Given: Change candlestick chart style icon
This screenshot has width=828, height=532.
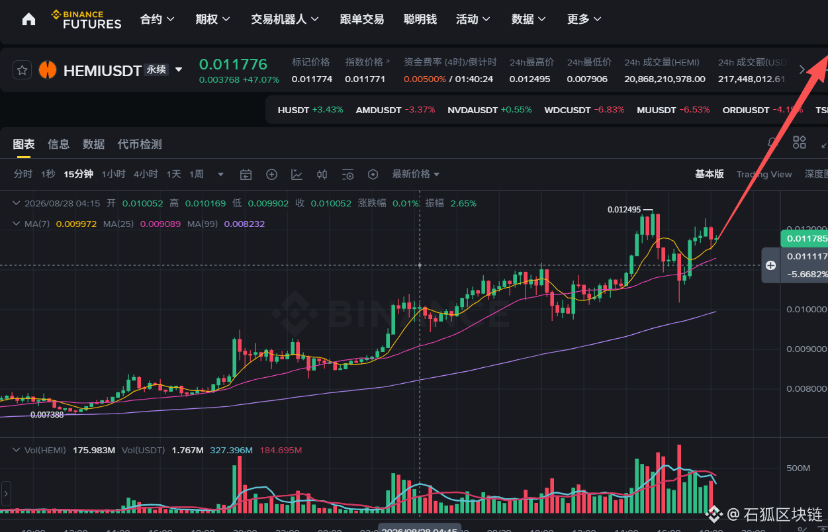Looking at the screenshot, I should click(322, 174).
